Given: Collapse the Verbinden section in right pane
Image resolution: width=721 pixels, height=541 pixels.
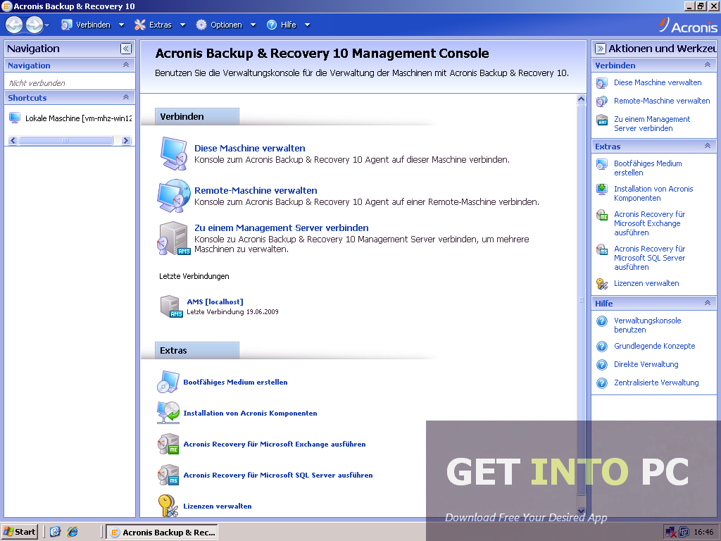Looking at the screenshot, I should click(707, 65).
